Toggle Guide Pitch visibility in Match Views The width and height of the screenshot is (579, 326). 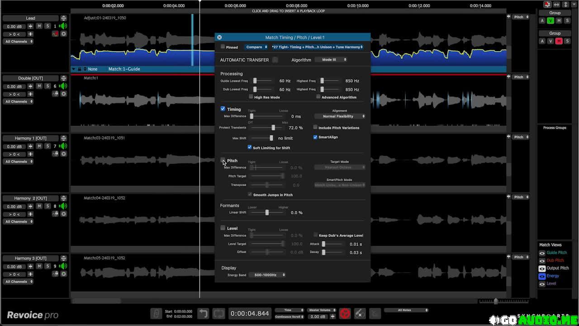coord(542,253)
